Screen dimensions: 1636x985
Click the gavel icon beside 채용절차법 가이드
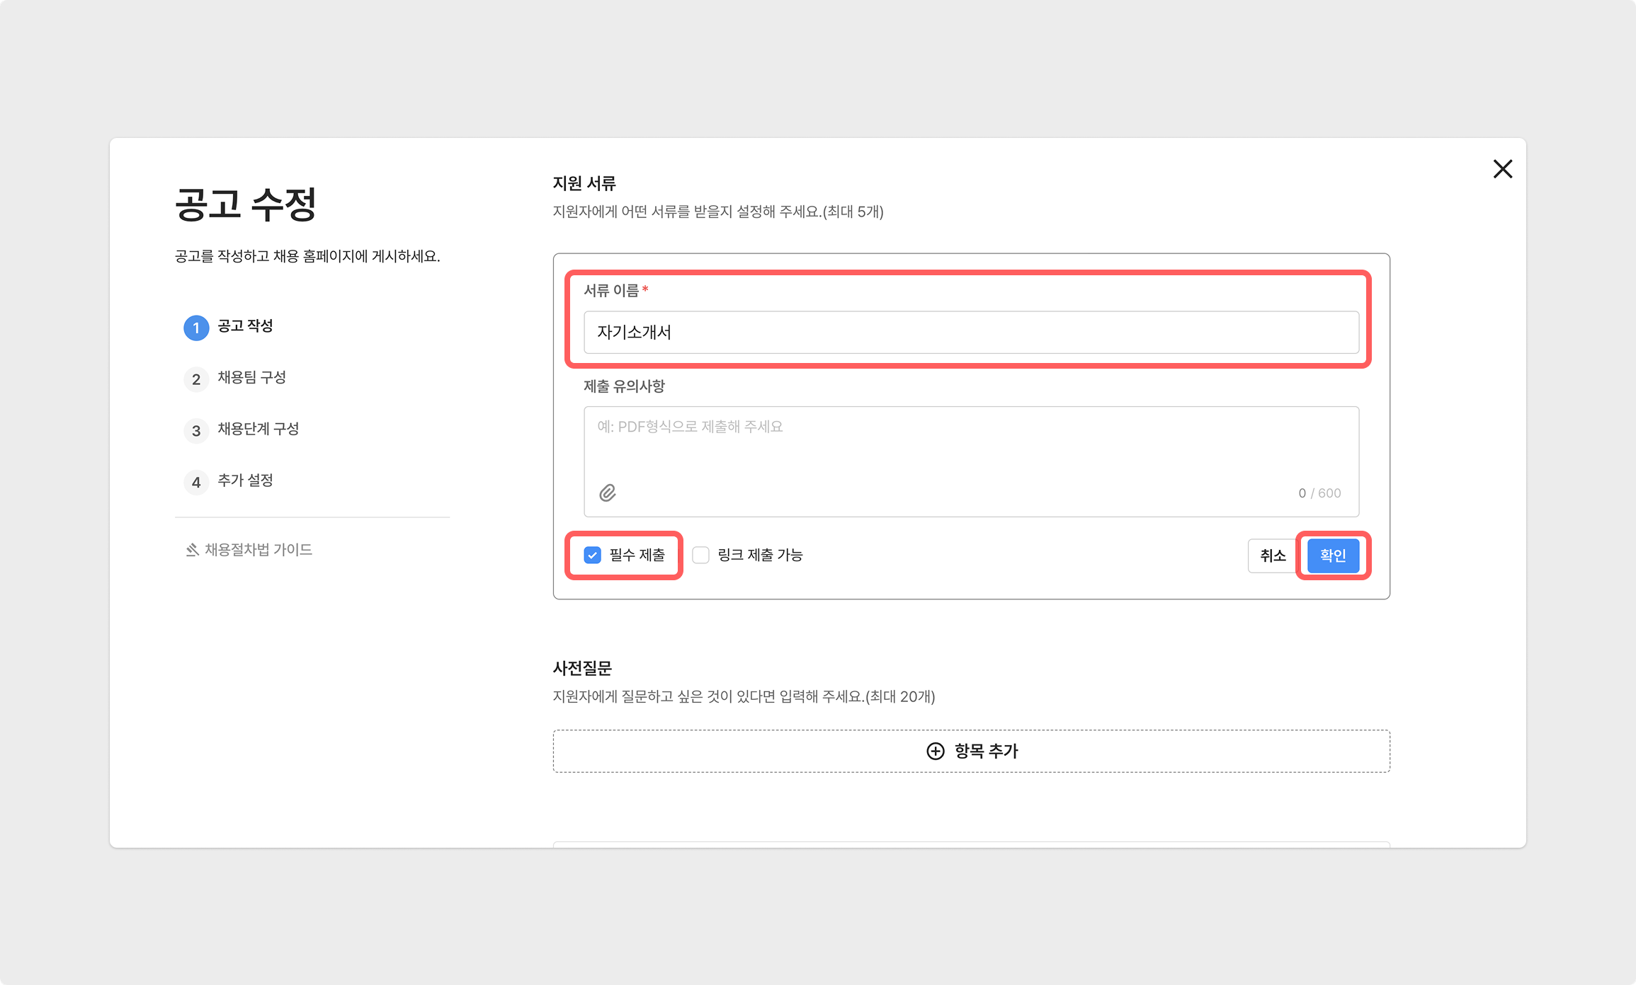coord(192,550)
